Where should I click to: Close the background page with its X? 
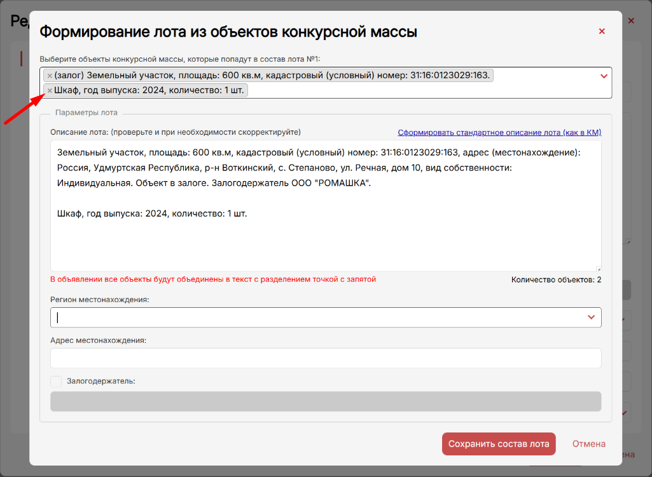point(631,21)
